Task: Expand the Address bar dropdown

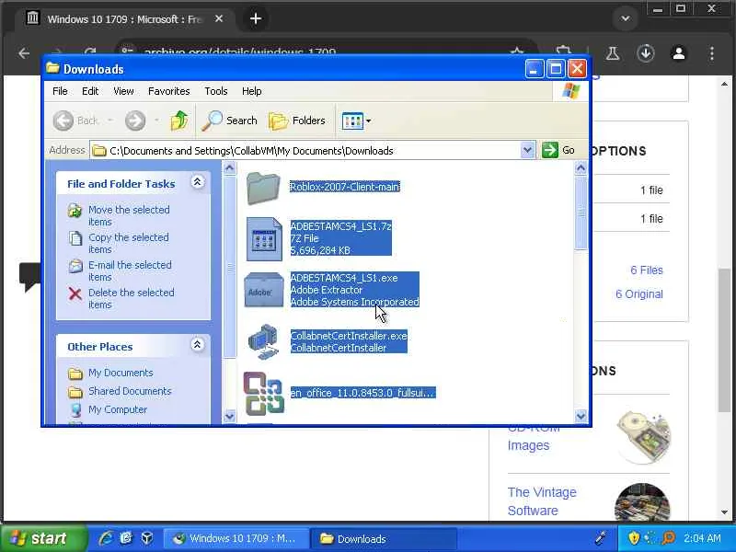Action: coord(527,150)
